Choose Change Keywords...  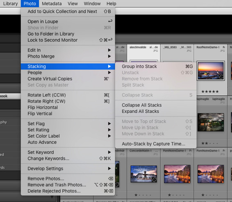click(68, 158)
